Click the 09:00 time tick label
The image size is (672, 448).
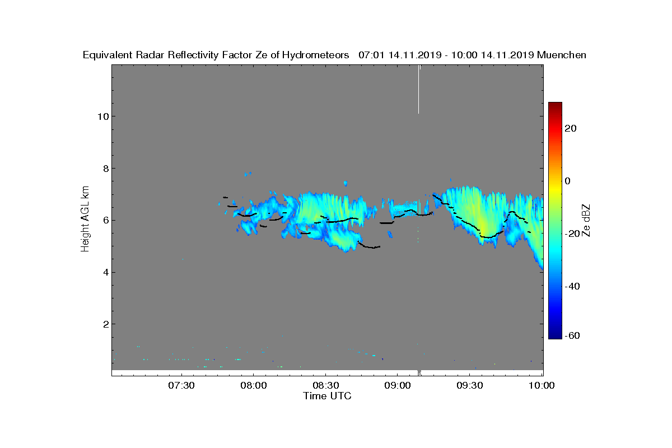click(x=398, y=386)
